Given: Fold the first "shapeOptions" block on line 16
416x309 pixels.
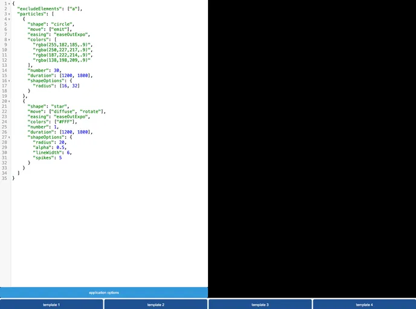Looking at the screenshot, I should 9,80.
